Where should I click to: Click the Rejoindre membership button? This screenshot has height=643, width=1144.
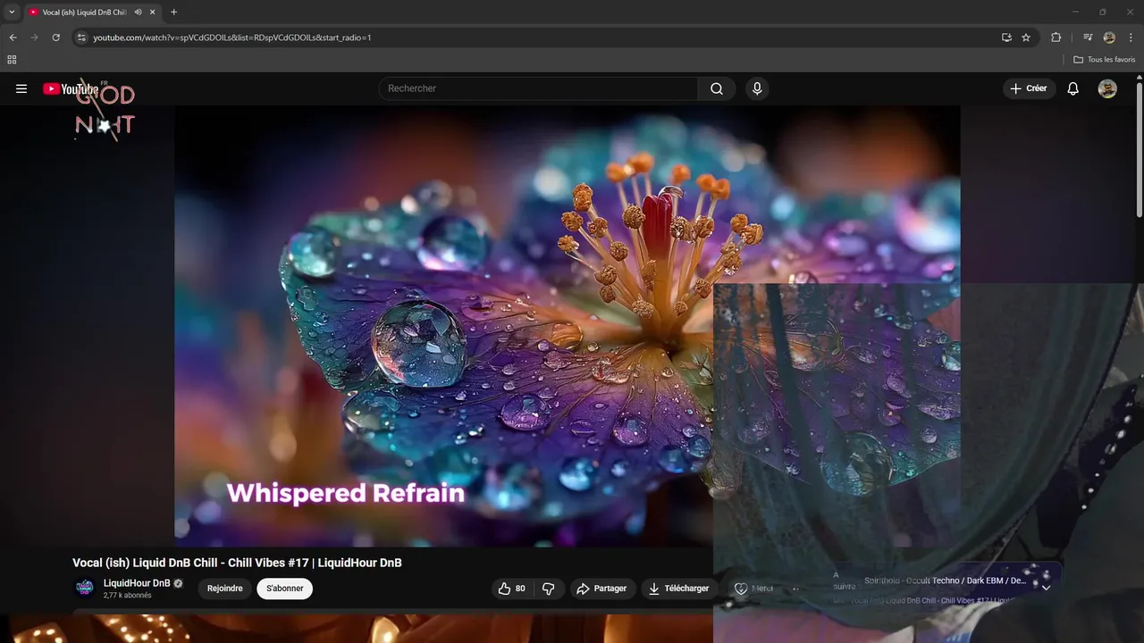pyautogui.click(x=225, y=589)
